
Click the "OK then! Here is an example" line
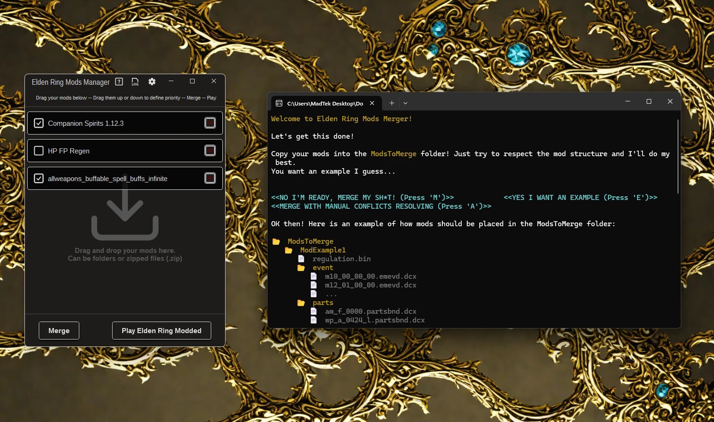(443, 224)
